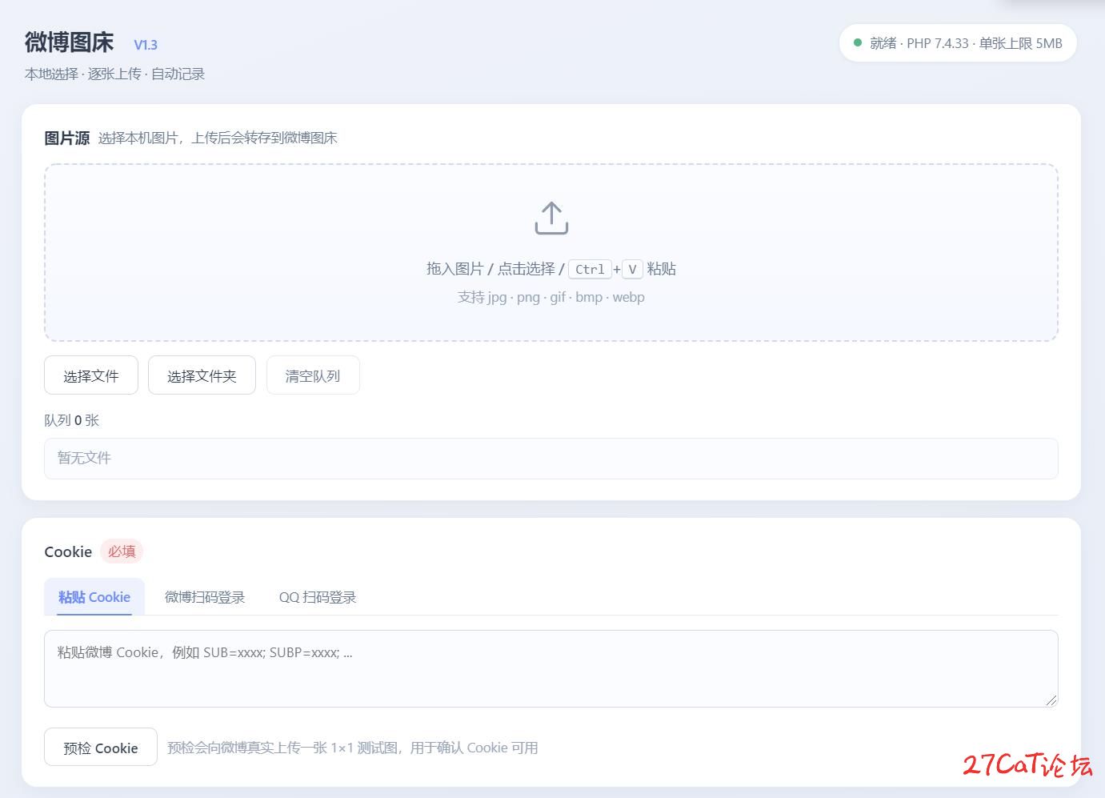Click the 选择文件 button

click(91, 375)
